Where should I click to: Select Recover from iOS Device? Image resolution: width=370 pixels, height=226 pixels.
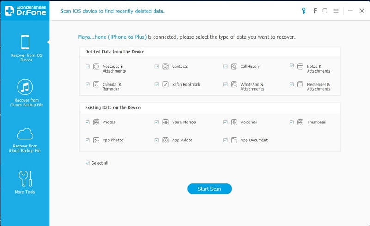25,48
